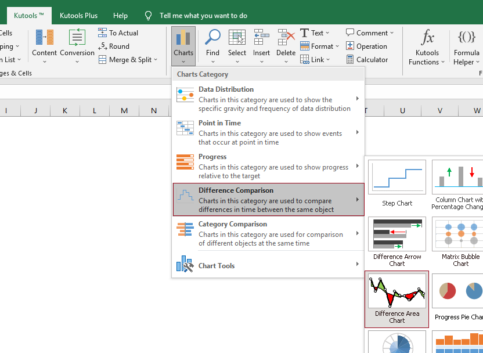Expand the Merge & Split dropdown

click(128, 59)
